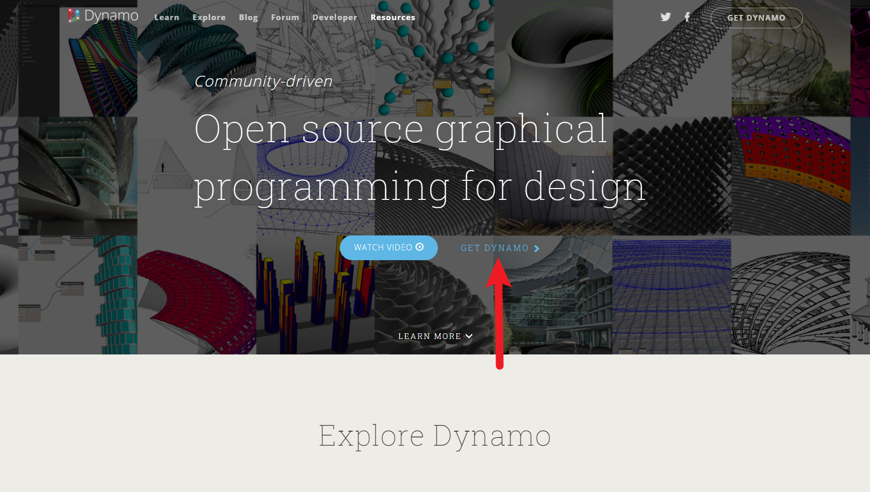The image size is (870, 492).
Task: Click the Explore Dynamo heading
Action: click(435, 436)
